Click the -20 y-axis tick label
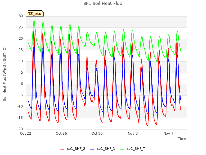Viewport: 206px width, 155px height. click(x=20, y=129)
